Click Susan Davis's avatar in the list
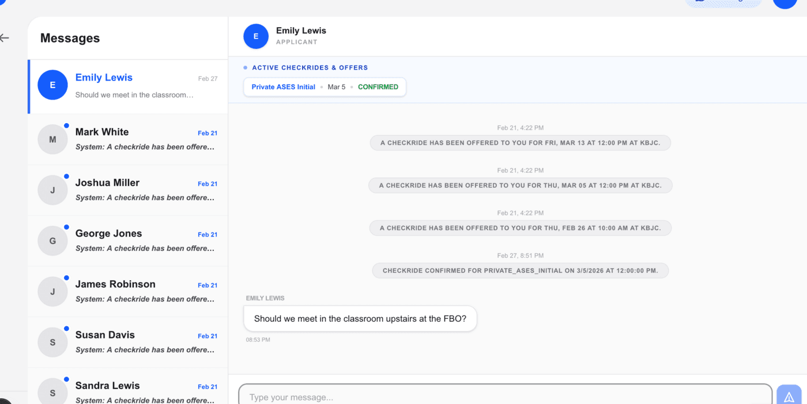This screenshot has height=404, width=807. pos(52,341)
